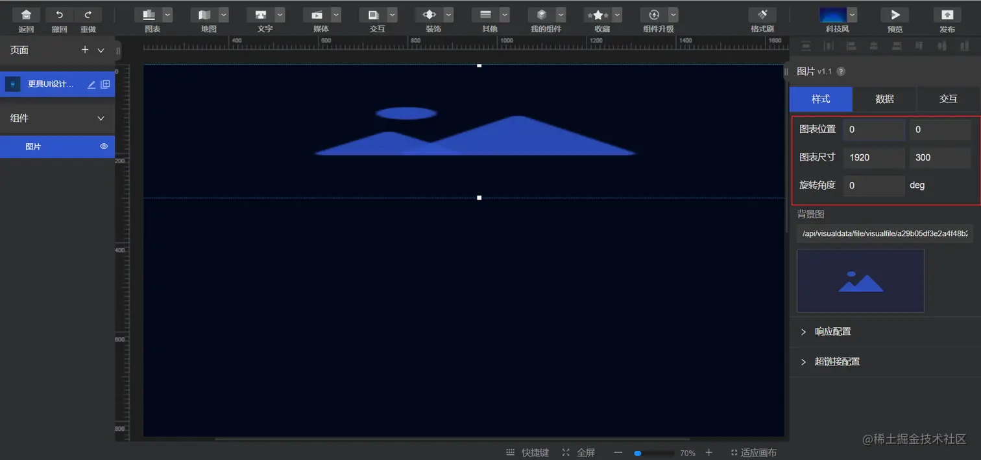Click the 返回 home icon

point(26,15)
